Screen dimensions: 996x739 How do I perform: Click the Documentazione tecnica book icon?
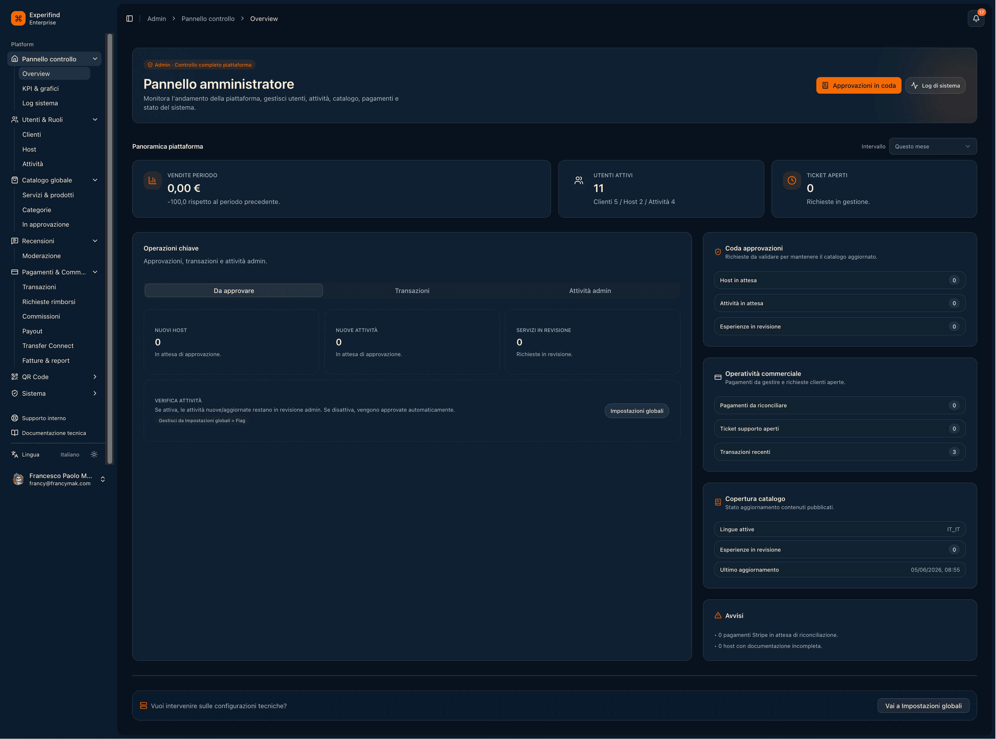pos(15,433)
